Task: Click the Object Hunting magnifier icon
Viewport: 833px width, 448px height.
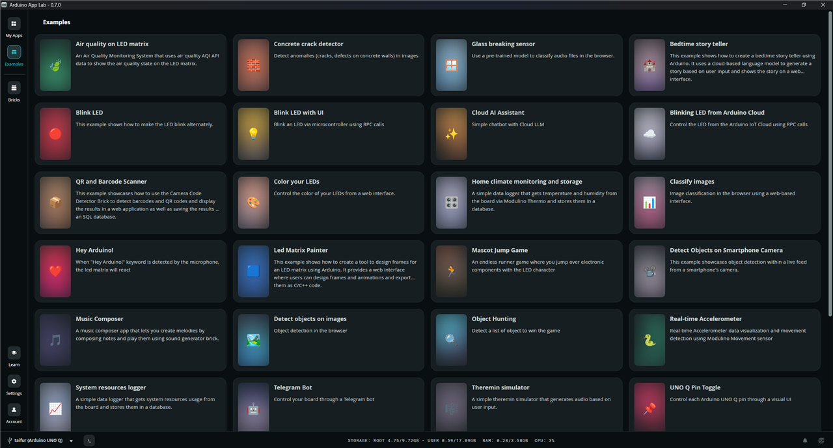Action: click(x=452, y=340)
